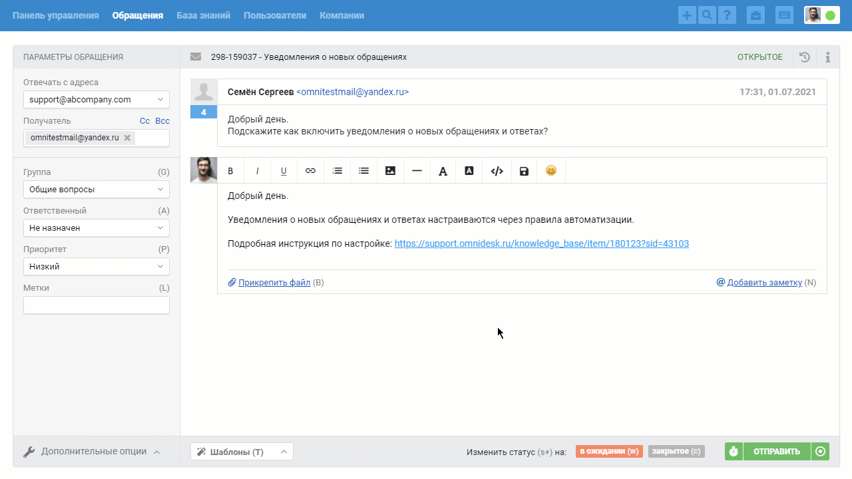The image size is (852, 479).
Task: Show ticket info via the i icon
Action: click(828, 57)
